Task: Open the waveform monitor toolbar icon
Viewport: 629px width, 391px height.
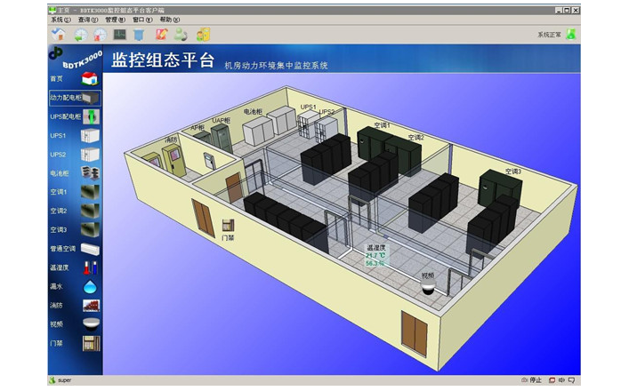Action: (120, 35)
